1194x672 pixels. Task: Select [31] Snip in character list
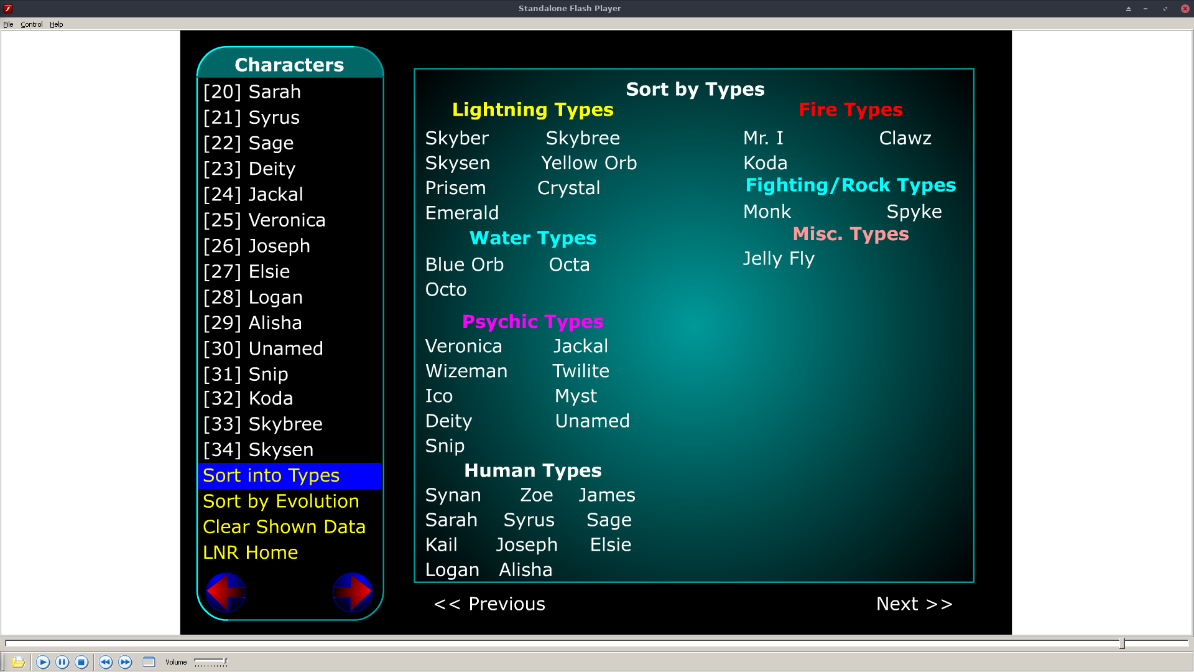[246, 374]
